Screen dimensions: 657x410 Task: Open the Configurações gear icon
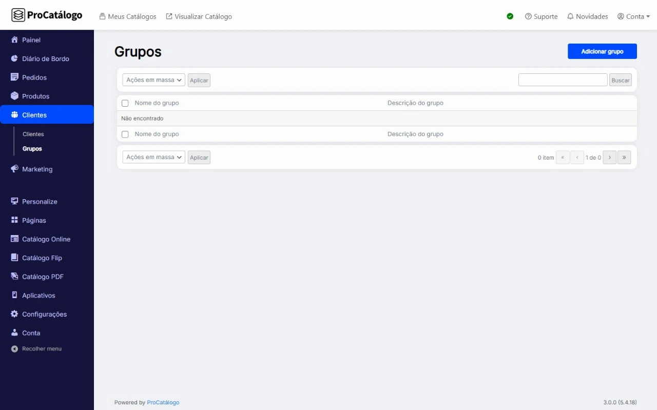14,314
